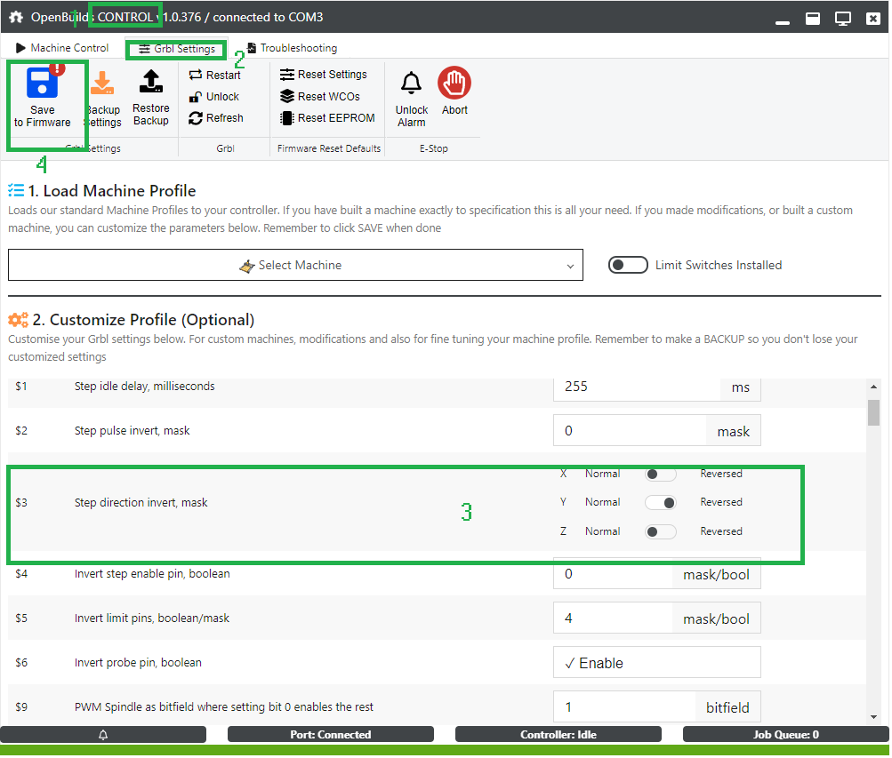
Task: Click the Save to Firmware disk icon
Action: point(42,83)
